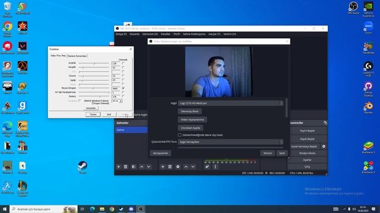Click Yayını Başlat in Kontroller
The width and height of the screenshot is (380, 213).
307,131
